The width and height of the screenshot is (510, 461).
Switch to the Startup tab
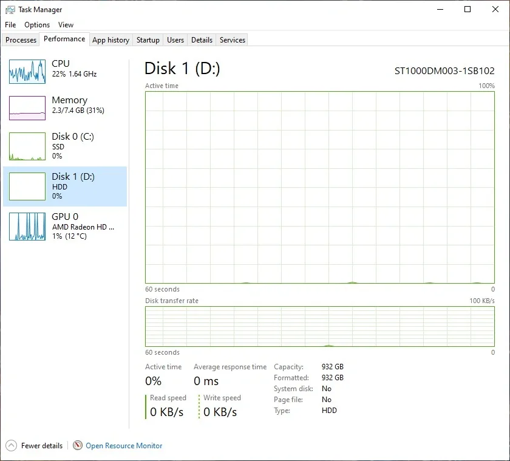pos(148,40)
